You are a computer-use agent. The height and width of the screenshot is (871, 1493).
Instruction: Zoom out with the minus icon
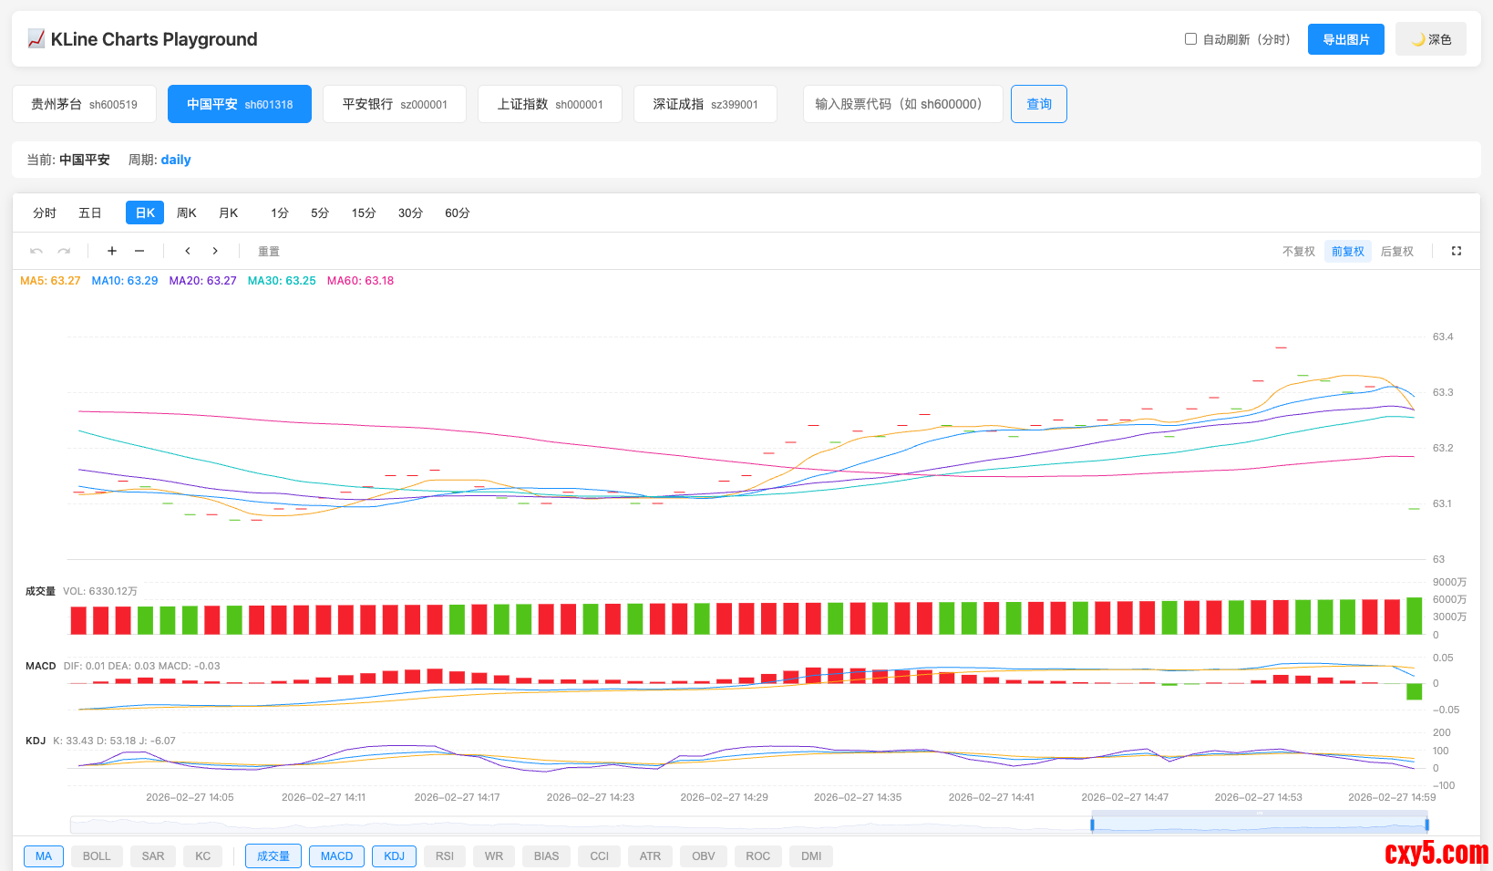coord(139,251)
